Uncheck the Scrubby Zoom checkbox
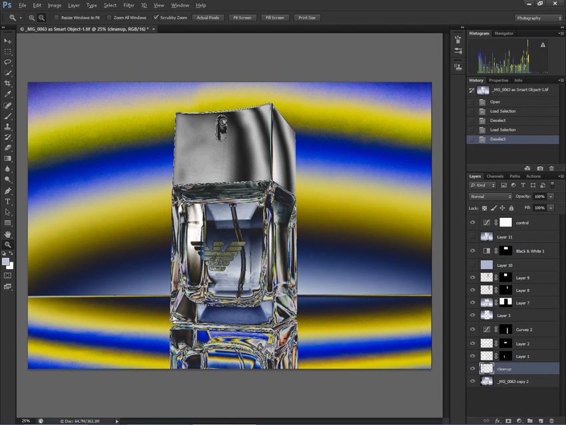 (156, 17)
